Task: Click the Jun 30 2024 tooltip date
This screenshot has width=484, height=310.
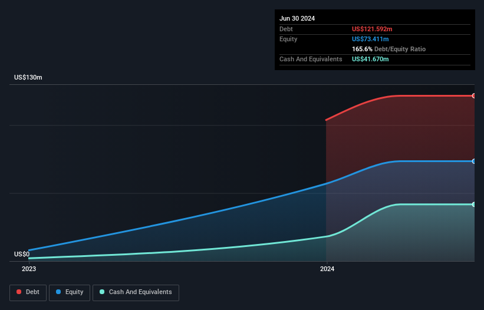Action: click(x=297, y=18)
